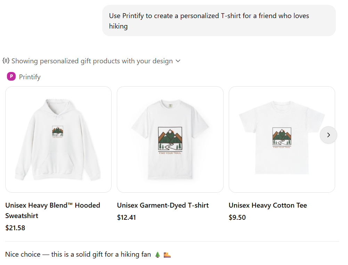Click the hoodie product image
348x265 pixels.
[x=58, y=139]
